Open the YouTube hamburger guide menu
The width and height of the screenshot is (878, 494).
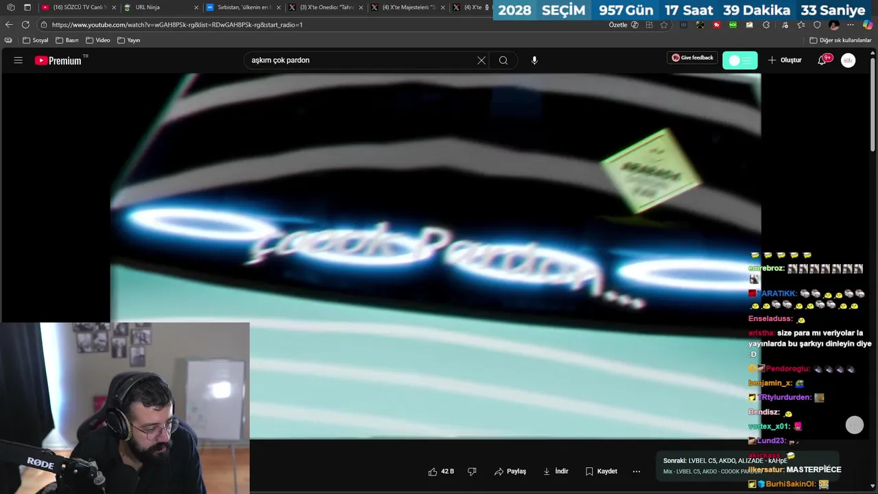pyautogui.click(x=19, y=60)
